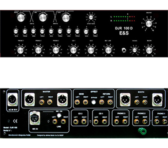Adjust the Booth level knob
Viewport: 168px width, 148px height.
click(x=149, y=50)
